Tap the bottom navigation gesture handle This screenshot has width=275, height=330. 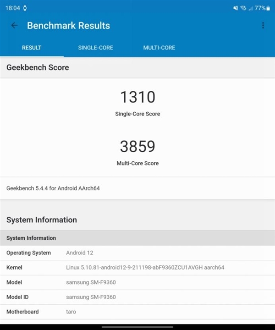click(x=137, y=327)
